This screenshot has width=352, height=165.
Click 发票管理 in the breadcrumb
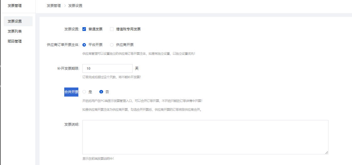coord(54,6)
